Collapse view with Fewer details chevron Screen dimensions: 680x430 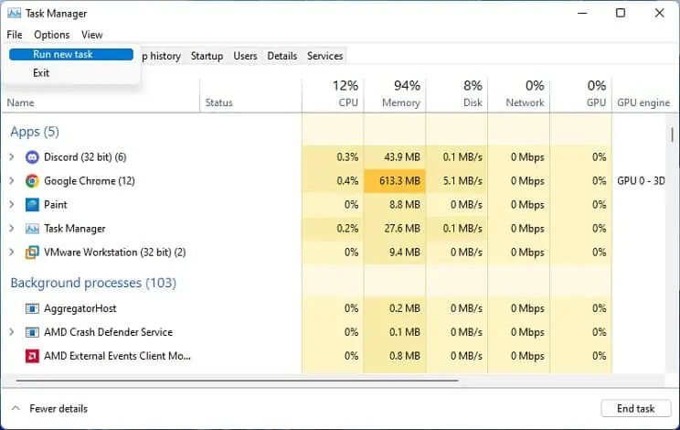(16, 408)
